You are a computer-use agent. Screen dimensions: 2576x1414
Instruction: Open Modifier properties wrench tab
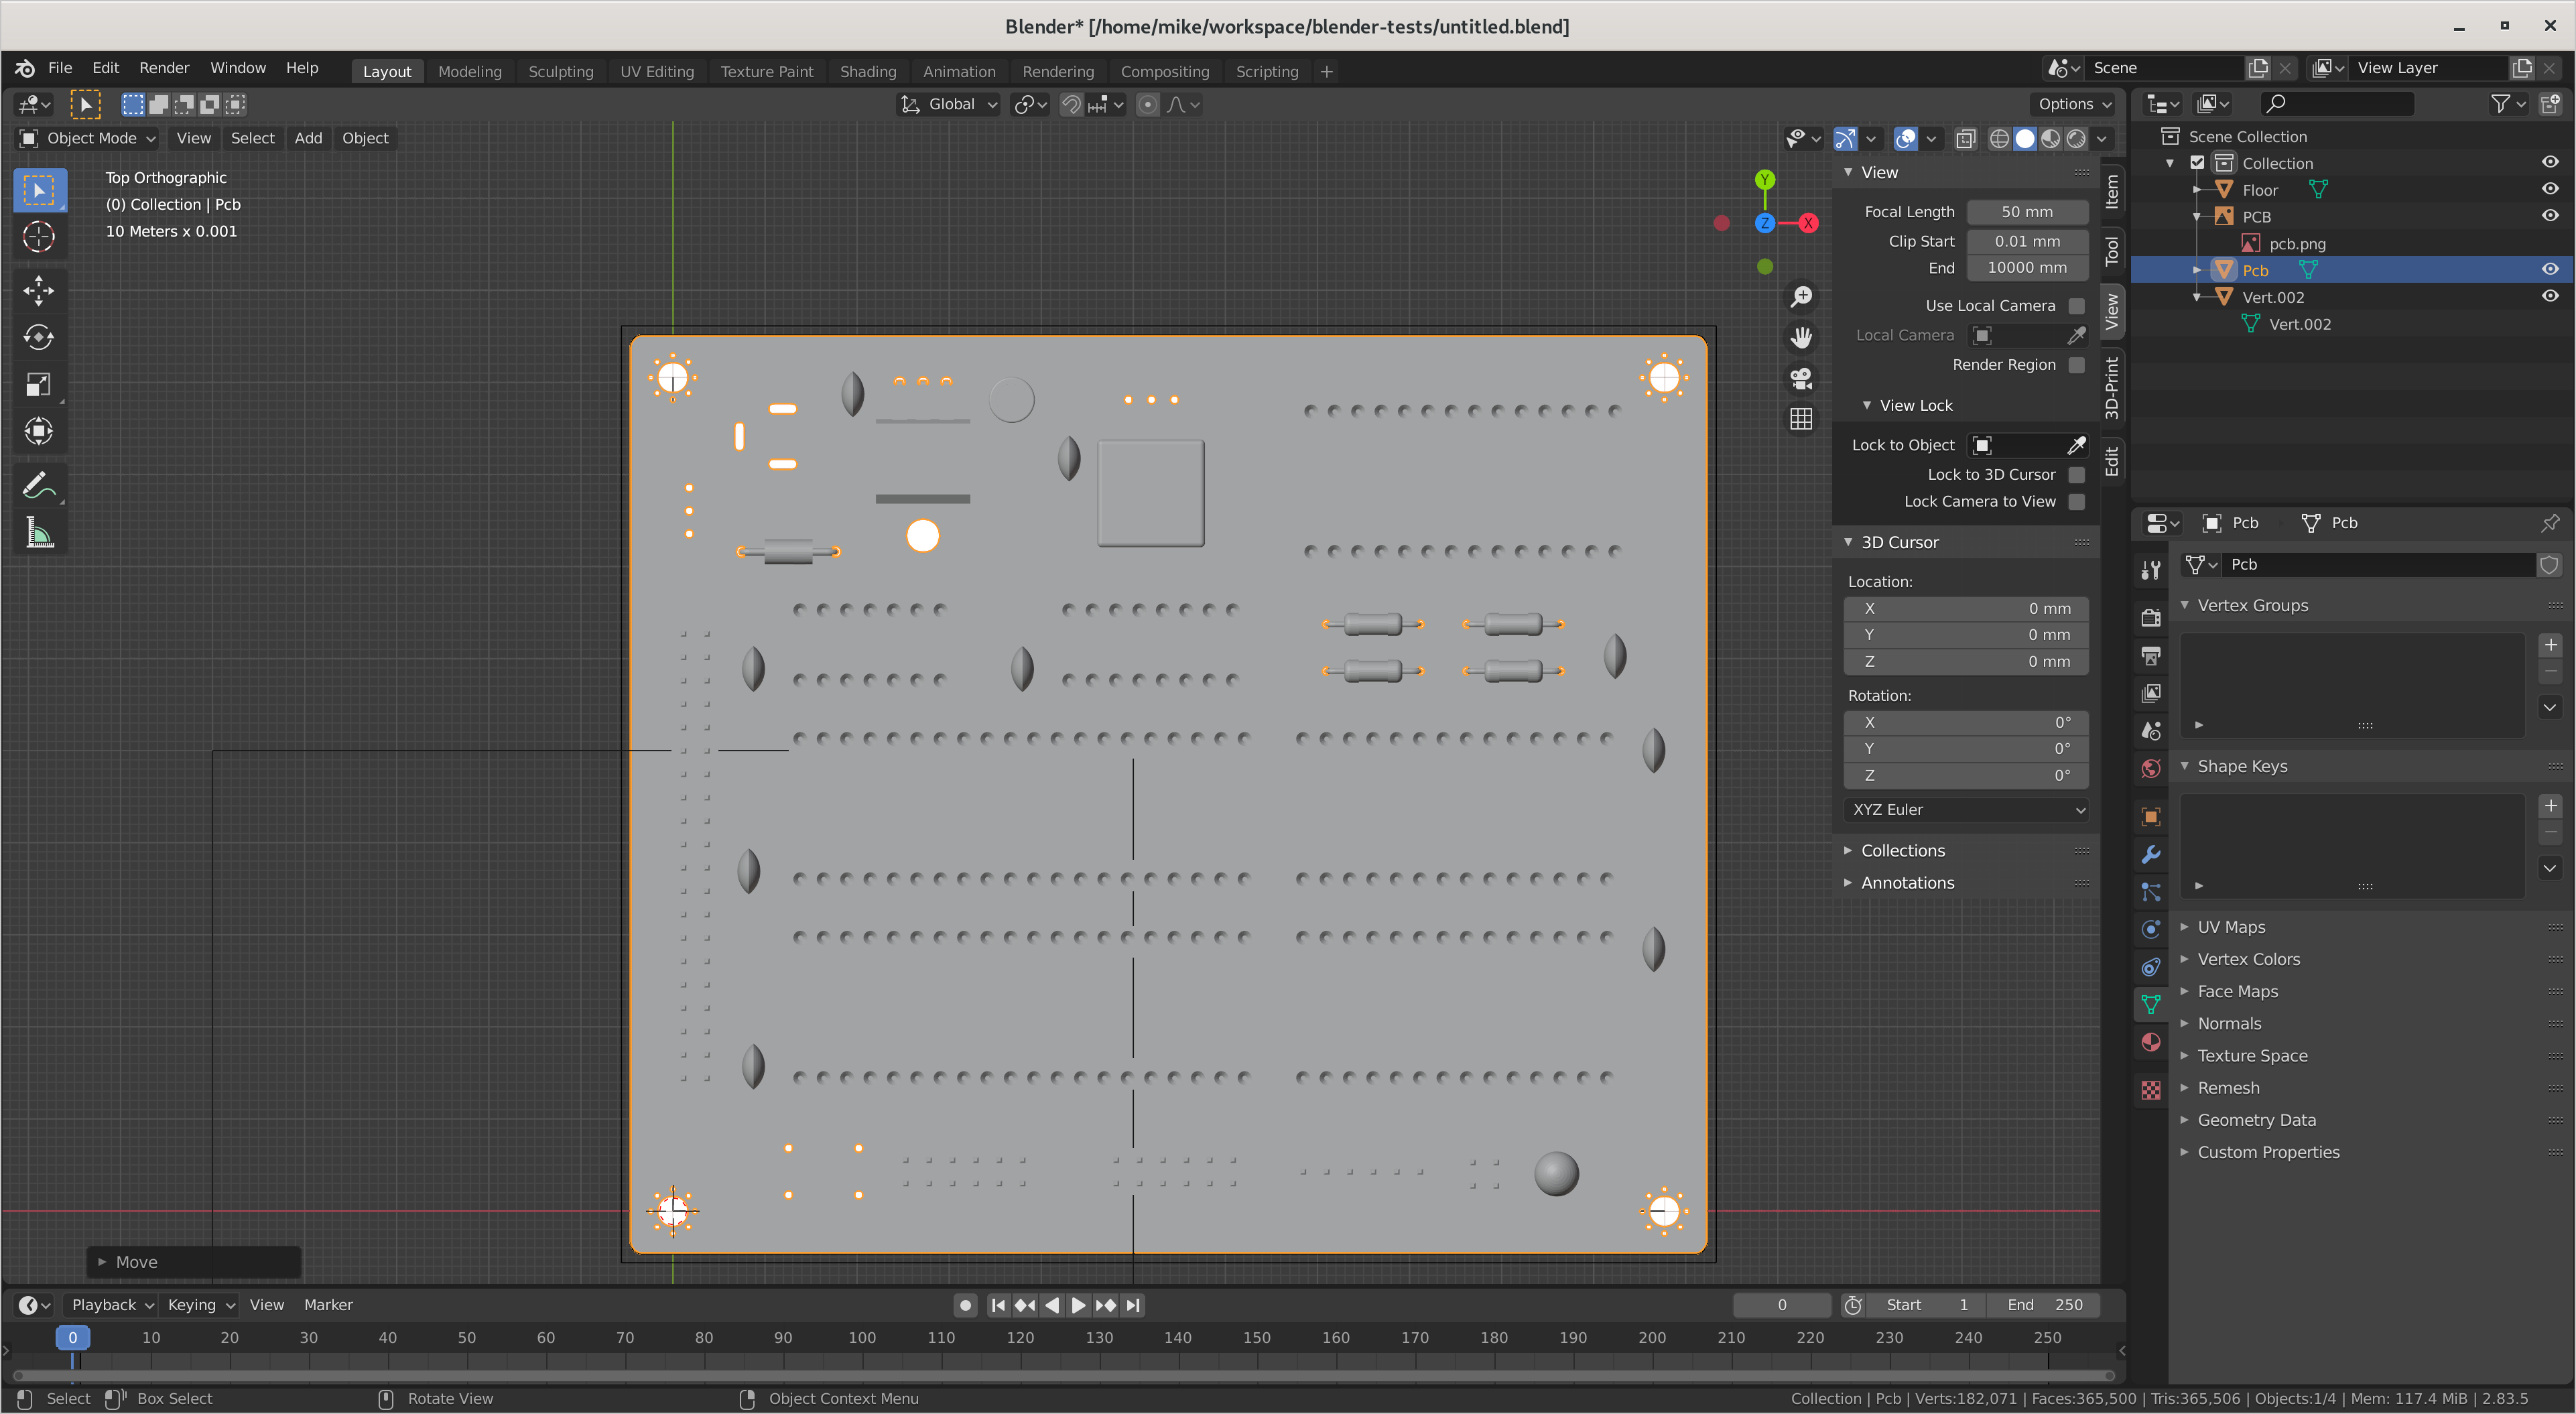(x=2151, y=855)
